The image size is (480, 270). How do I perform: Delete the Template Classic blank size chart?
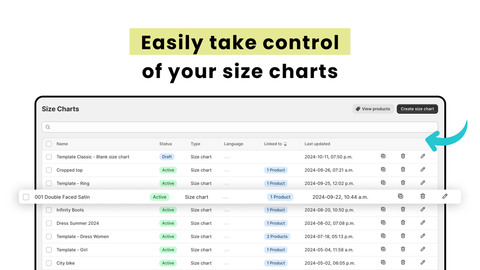click(x=403, y=156)
